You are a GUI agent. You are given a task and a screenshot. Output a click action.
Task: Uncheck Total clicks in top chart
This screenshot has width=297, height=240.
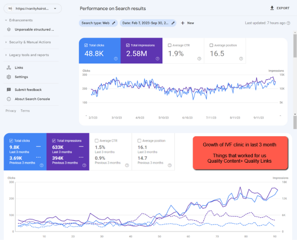[x=86, y=45]
